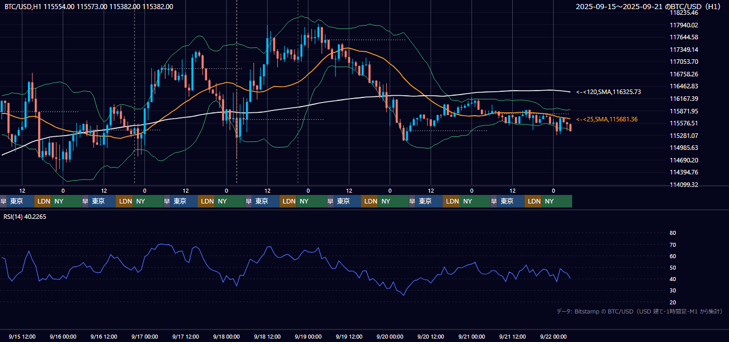Screen dimensions: 729x342
Task: Click the 9/20 00:00 date label
Action: [390, 337]
